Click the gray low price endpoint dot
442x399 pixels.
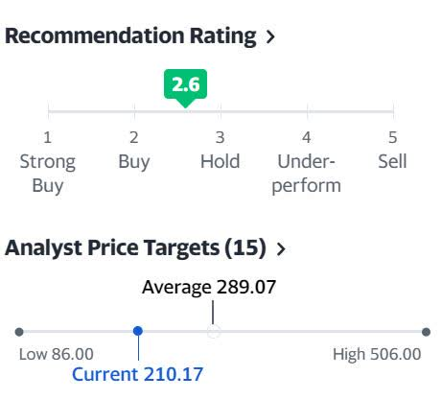coord(19,332)
